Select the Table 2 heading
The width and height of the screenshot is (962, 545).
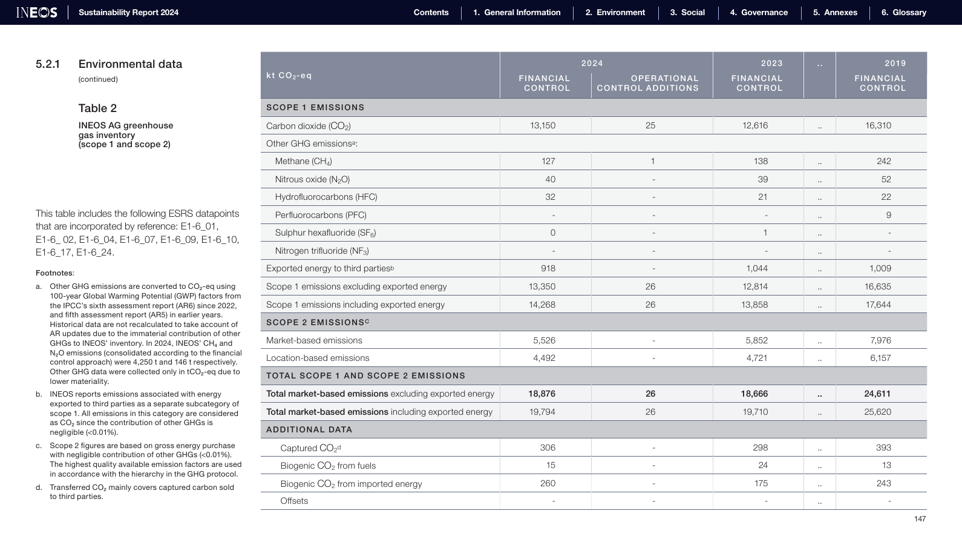pos(97,108)
